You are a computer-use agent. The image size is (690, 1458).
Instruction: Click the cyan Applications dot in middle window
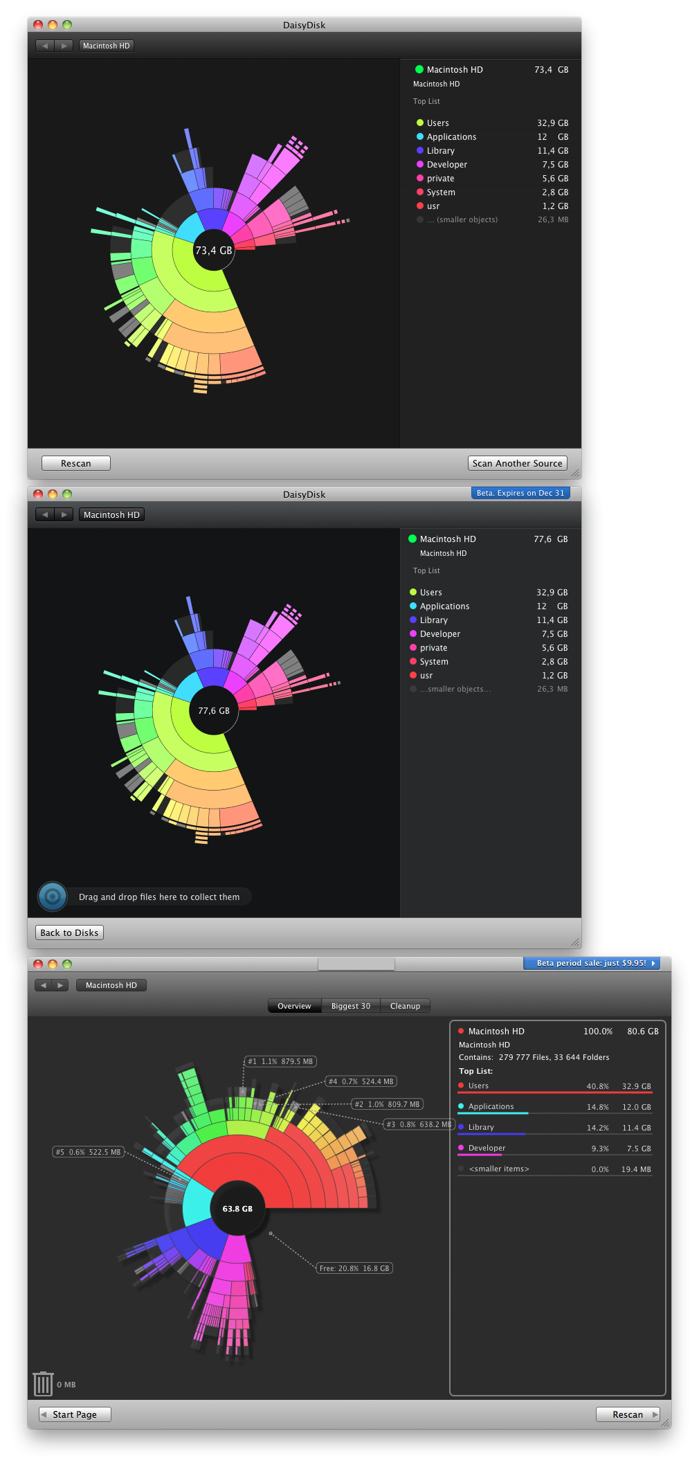click(413, 606)
